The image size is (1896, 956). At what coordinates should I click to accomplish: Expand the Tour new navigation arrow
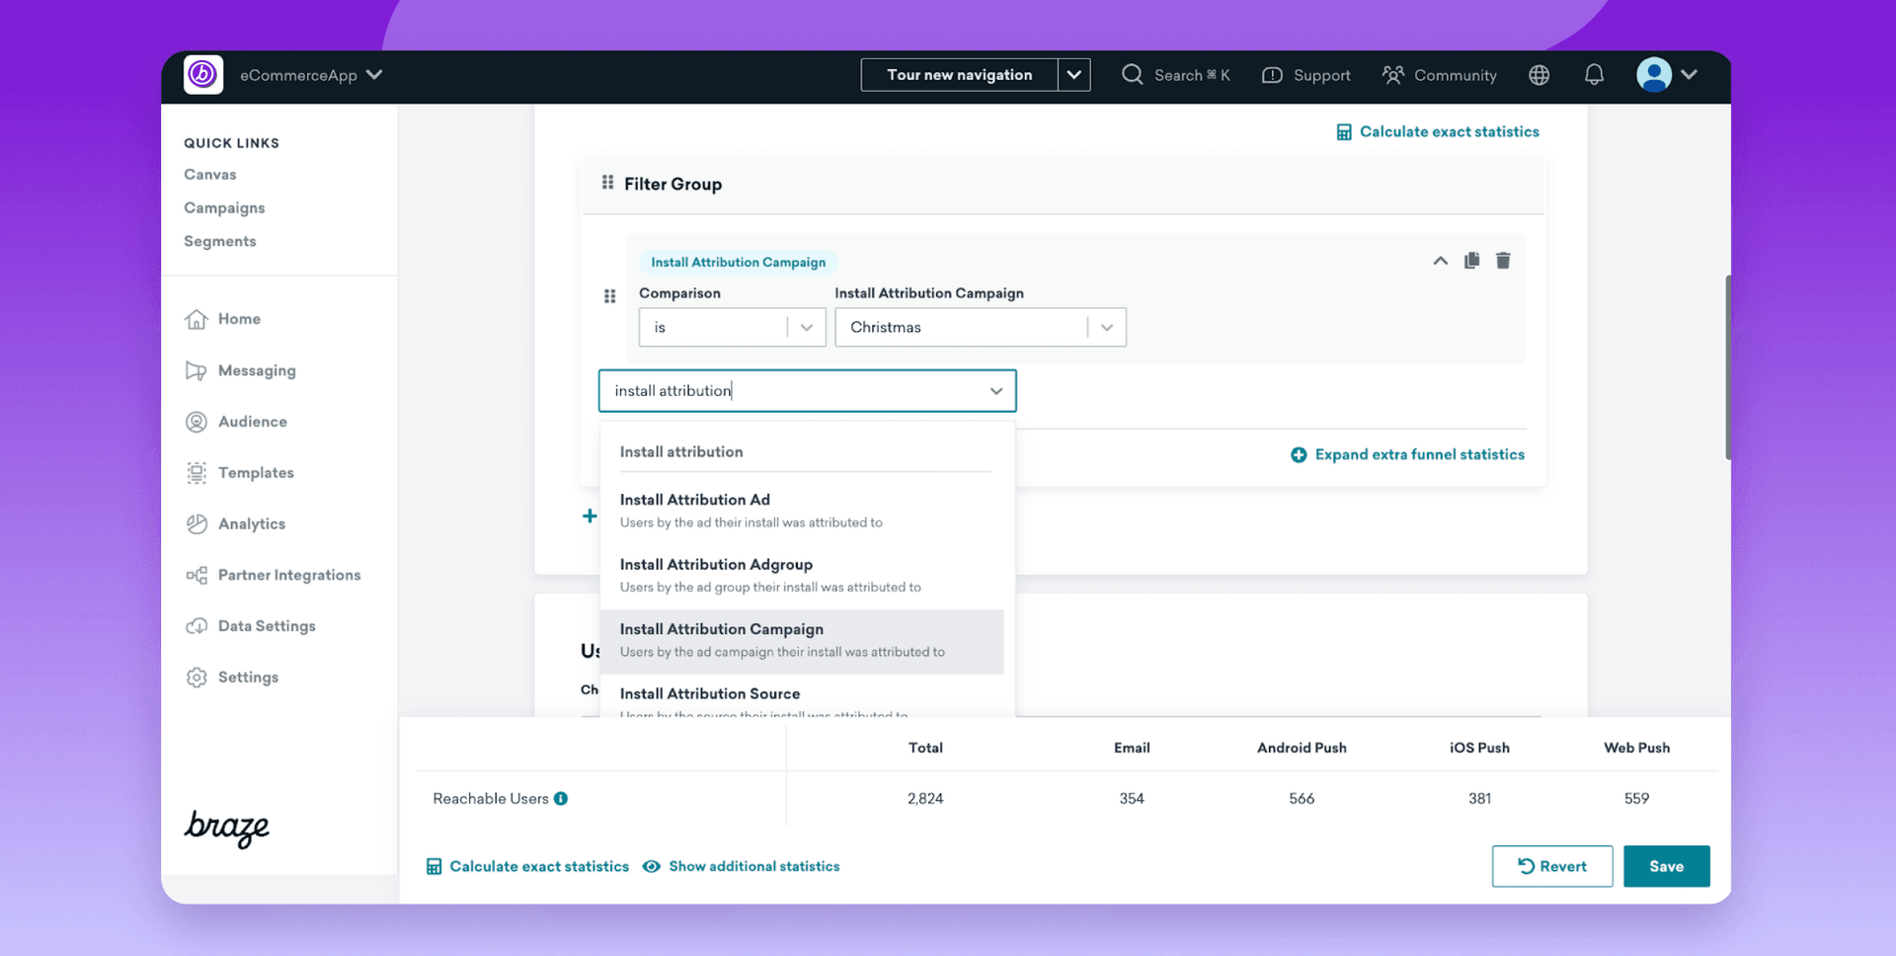click(1073, 75)
